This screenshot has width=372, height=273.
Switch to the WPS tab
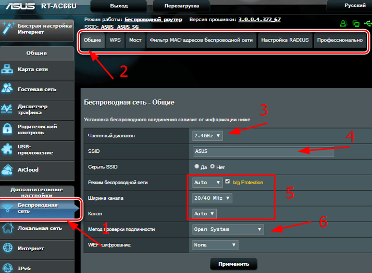point(115,40)
